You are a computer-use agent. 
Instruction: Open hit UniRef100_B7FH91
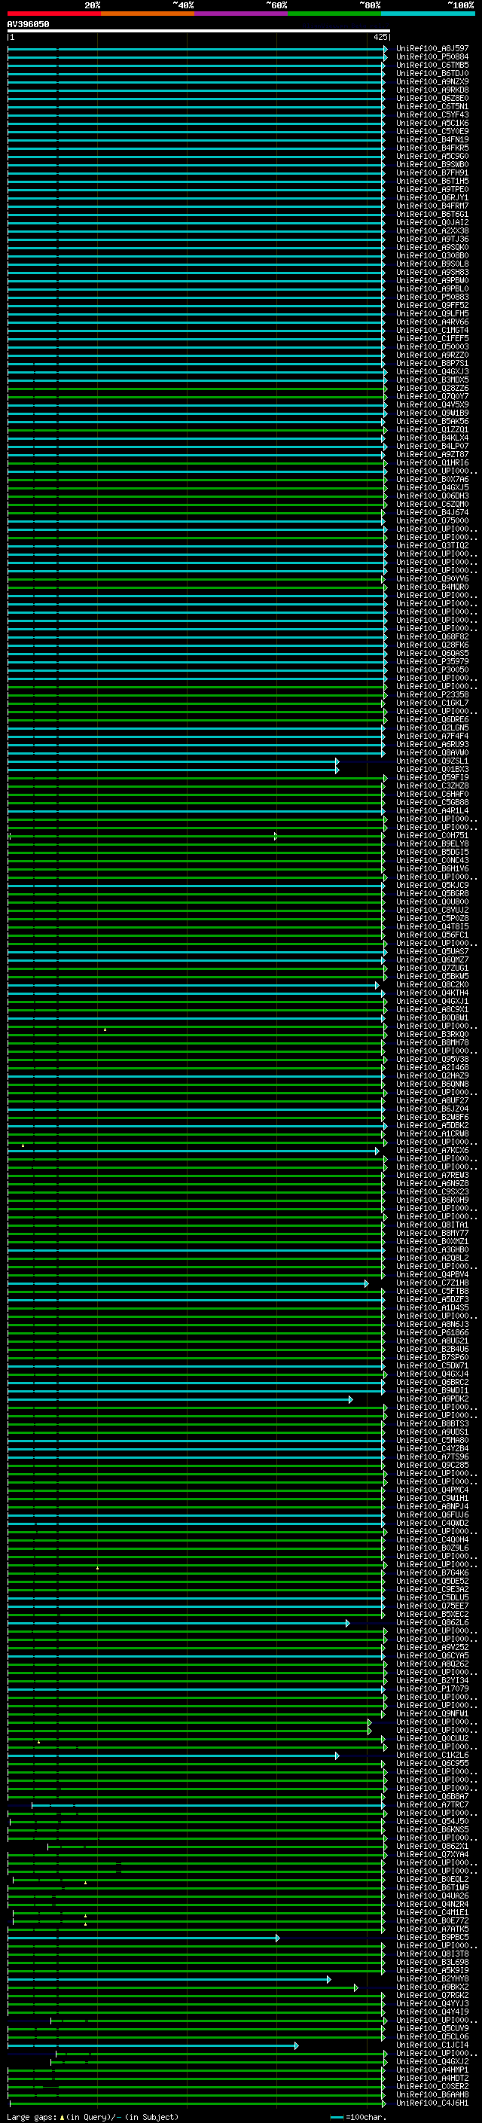tap(432, 172)
